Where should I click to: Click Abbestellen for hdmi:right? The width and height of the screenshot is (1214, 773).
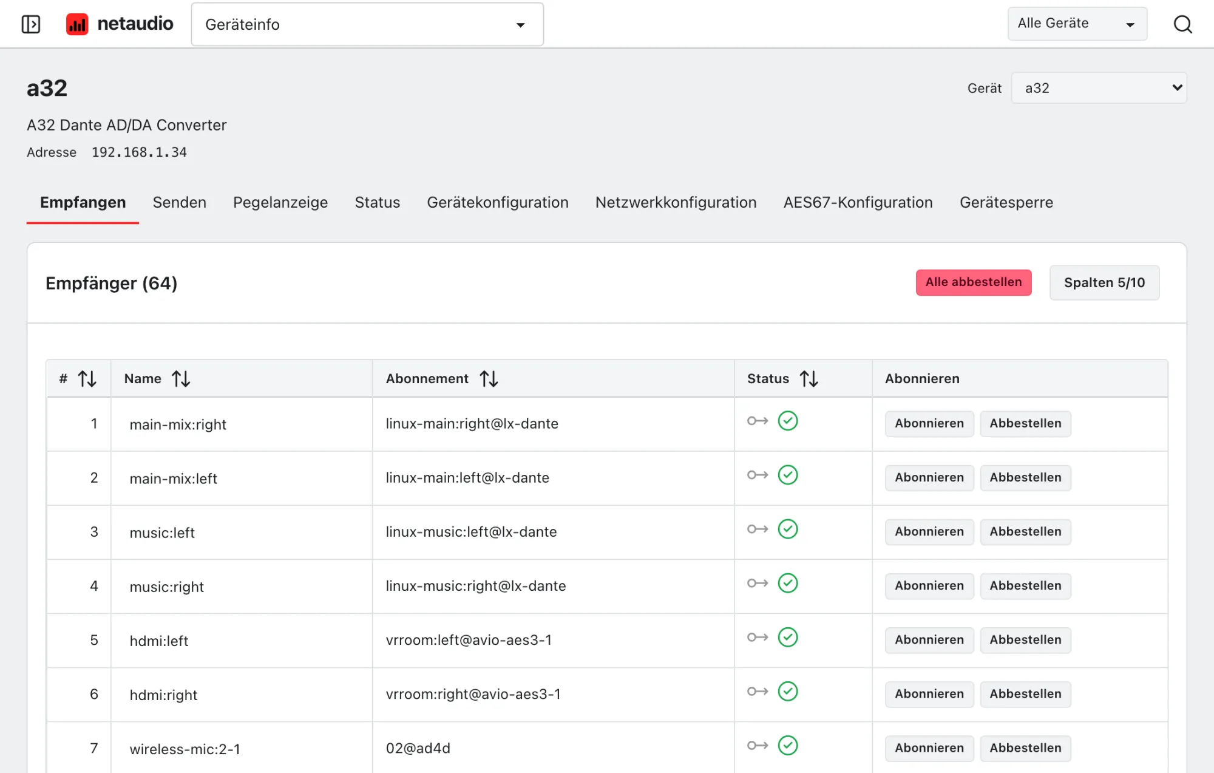point(1025,693)
